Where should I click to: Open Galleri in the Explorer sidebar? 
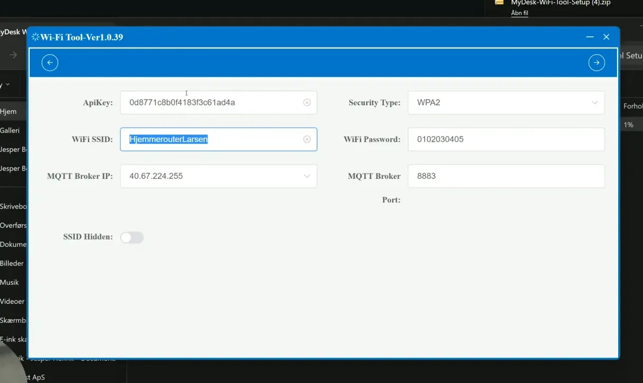(x=10, y=130)
